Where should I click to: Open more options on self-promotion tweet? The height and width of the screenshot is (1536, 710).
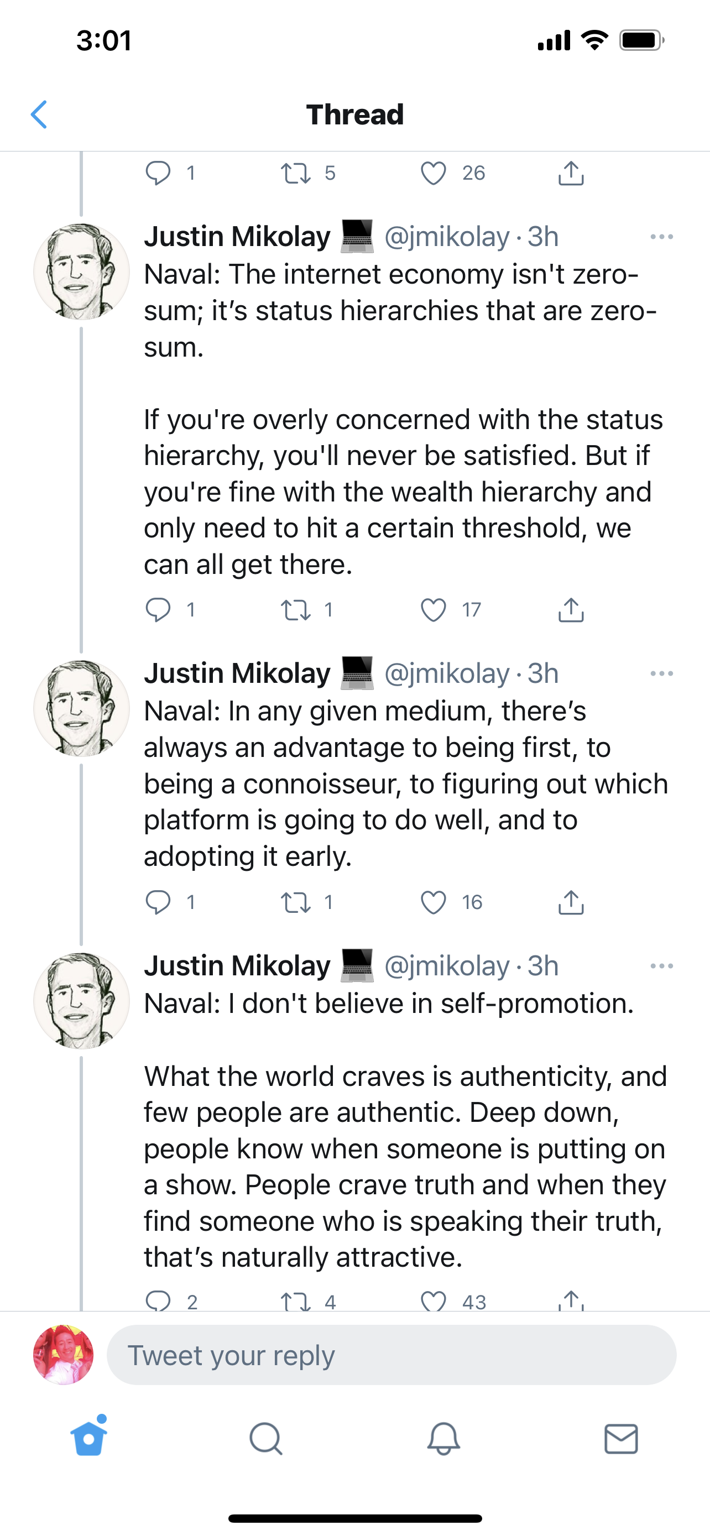(661, 965)
